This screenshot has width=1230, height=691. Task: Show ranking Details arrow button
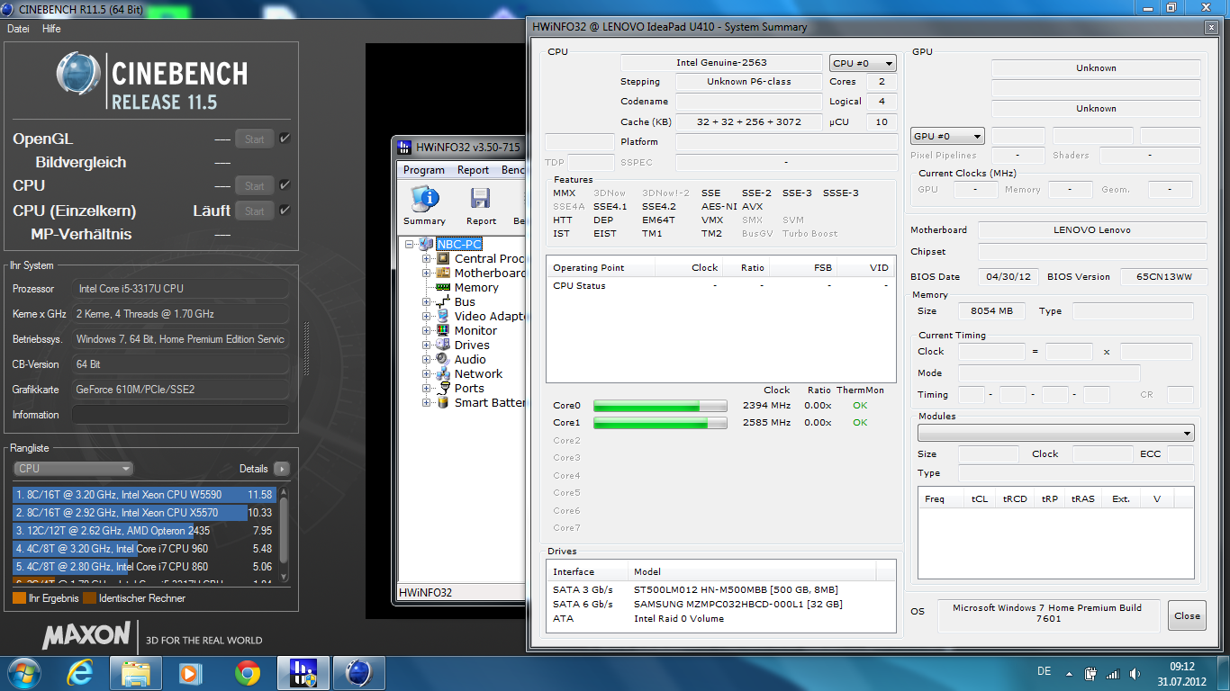(282, 469)
